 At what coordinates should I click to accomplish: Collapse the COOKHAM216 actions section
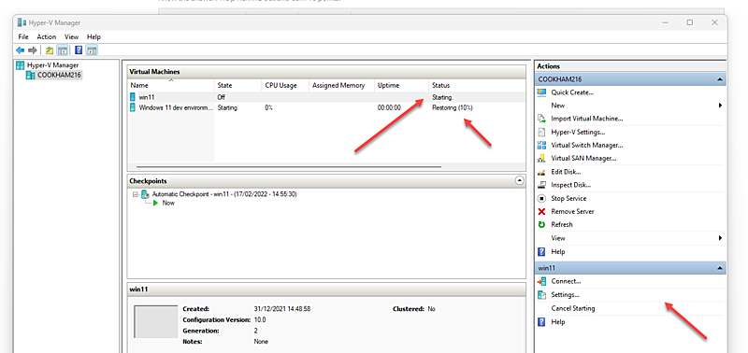pos(719,79)
